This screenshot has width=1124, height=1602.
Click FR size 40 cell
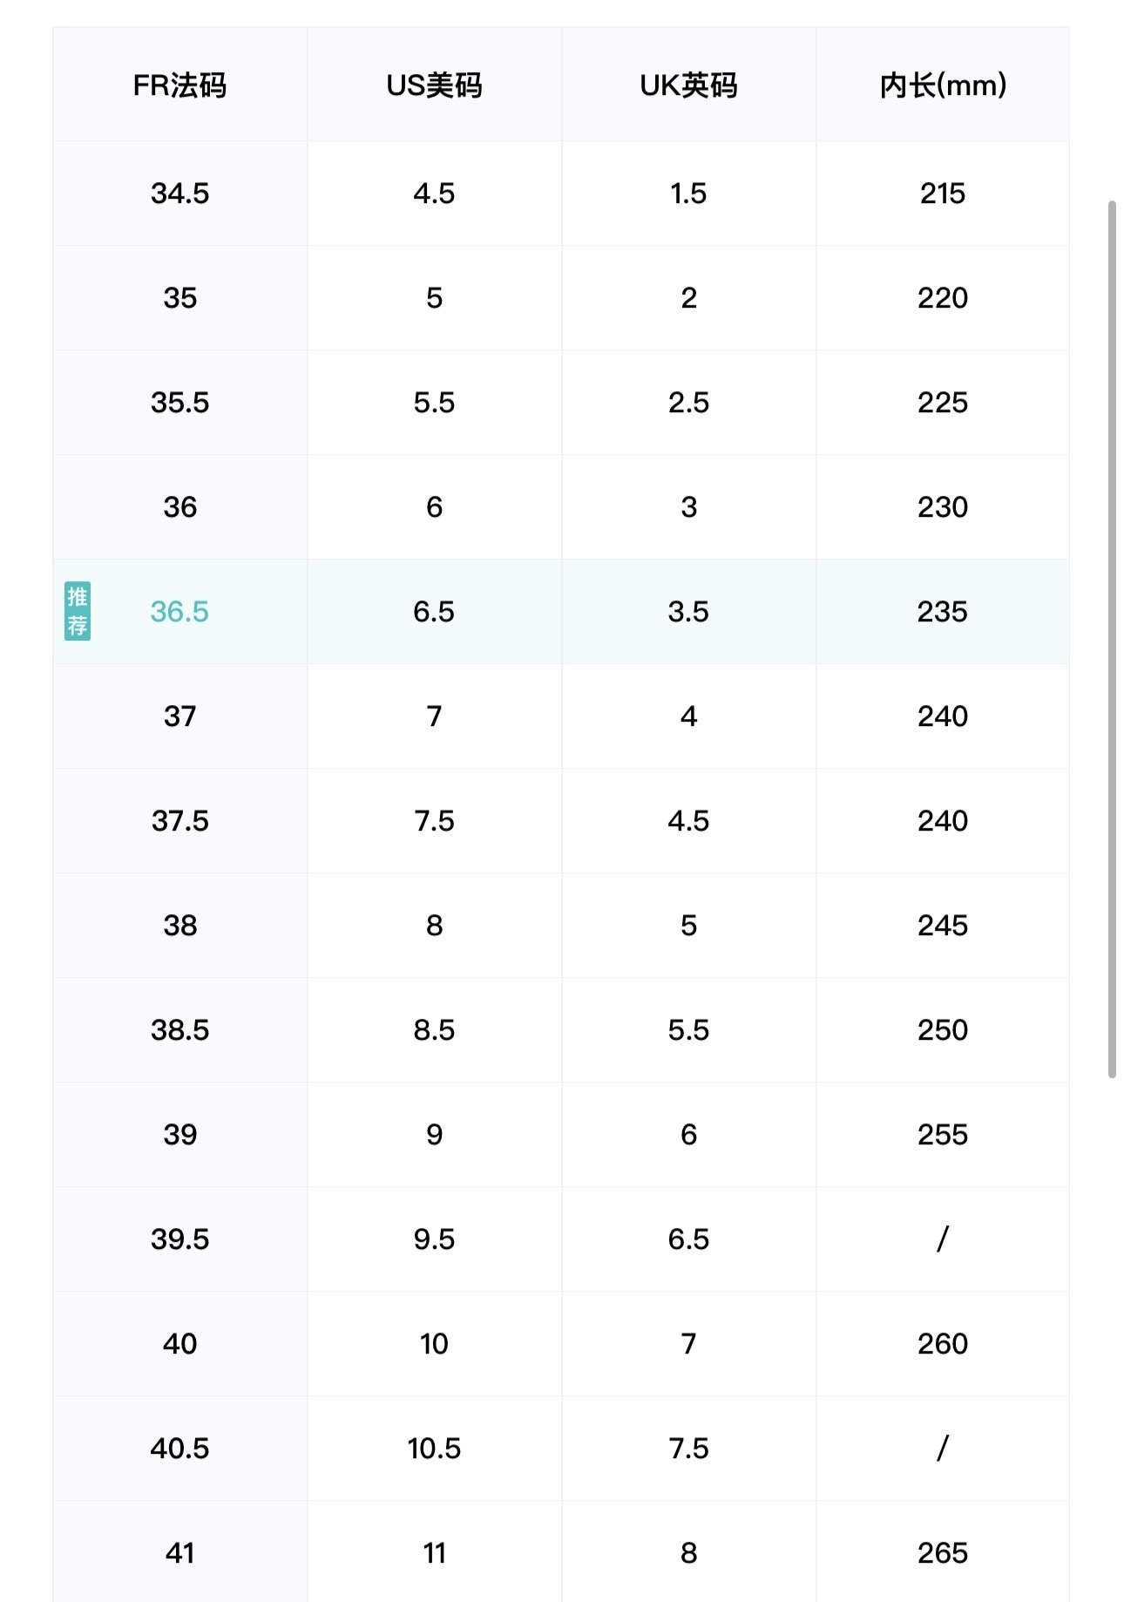coord(179,1344)
